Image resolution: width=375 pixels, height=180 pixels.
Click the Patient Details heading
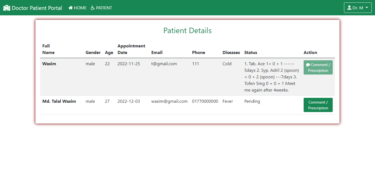pos(187,30)
